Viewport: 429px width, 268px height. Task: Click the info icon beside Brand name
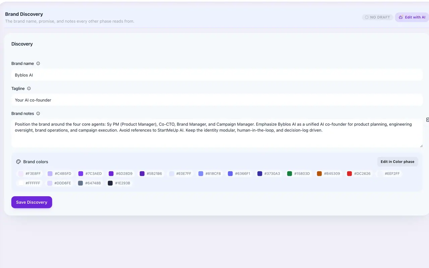tap(38, 64)
